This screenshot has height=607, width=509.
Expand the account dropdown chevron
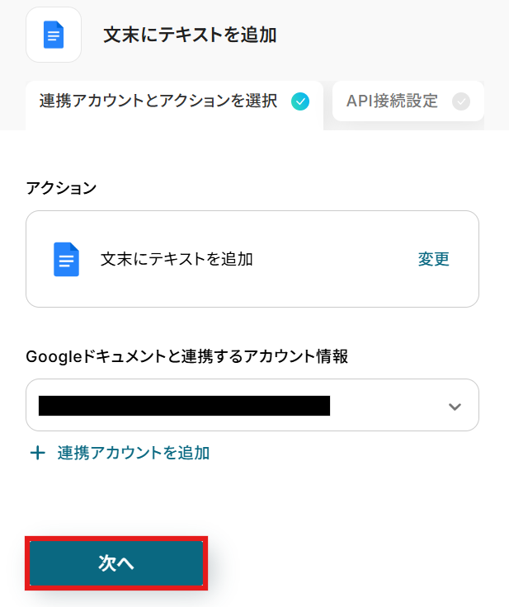click(x=455, y=407)
